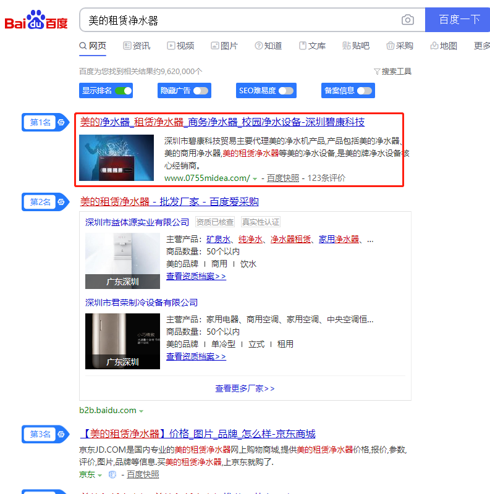Click 查看更多厂家>> link
This screenshot has width=490, height=494.
[x=245, y=389]
